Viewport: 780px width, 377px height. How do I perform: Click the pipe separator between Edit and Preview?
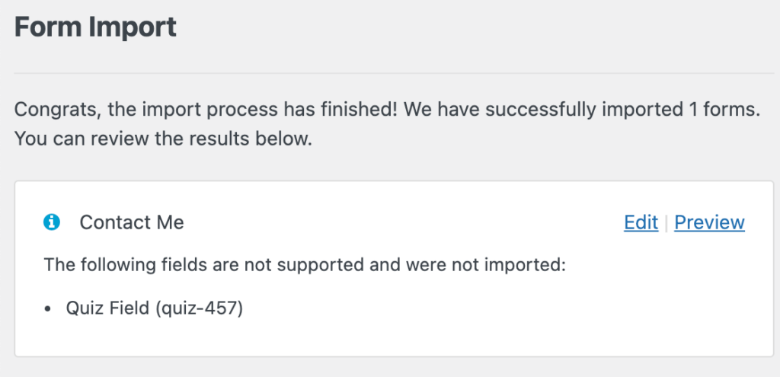click(x=667, y=222)
